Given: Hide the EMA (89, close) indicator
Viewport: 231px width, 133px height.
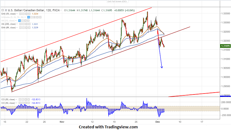Looking at the screenshot, I should tap(21, 28).
